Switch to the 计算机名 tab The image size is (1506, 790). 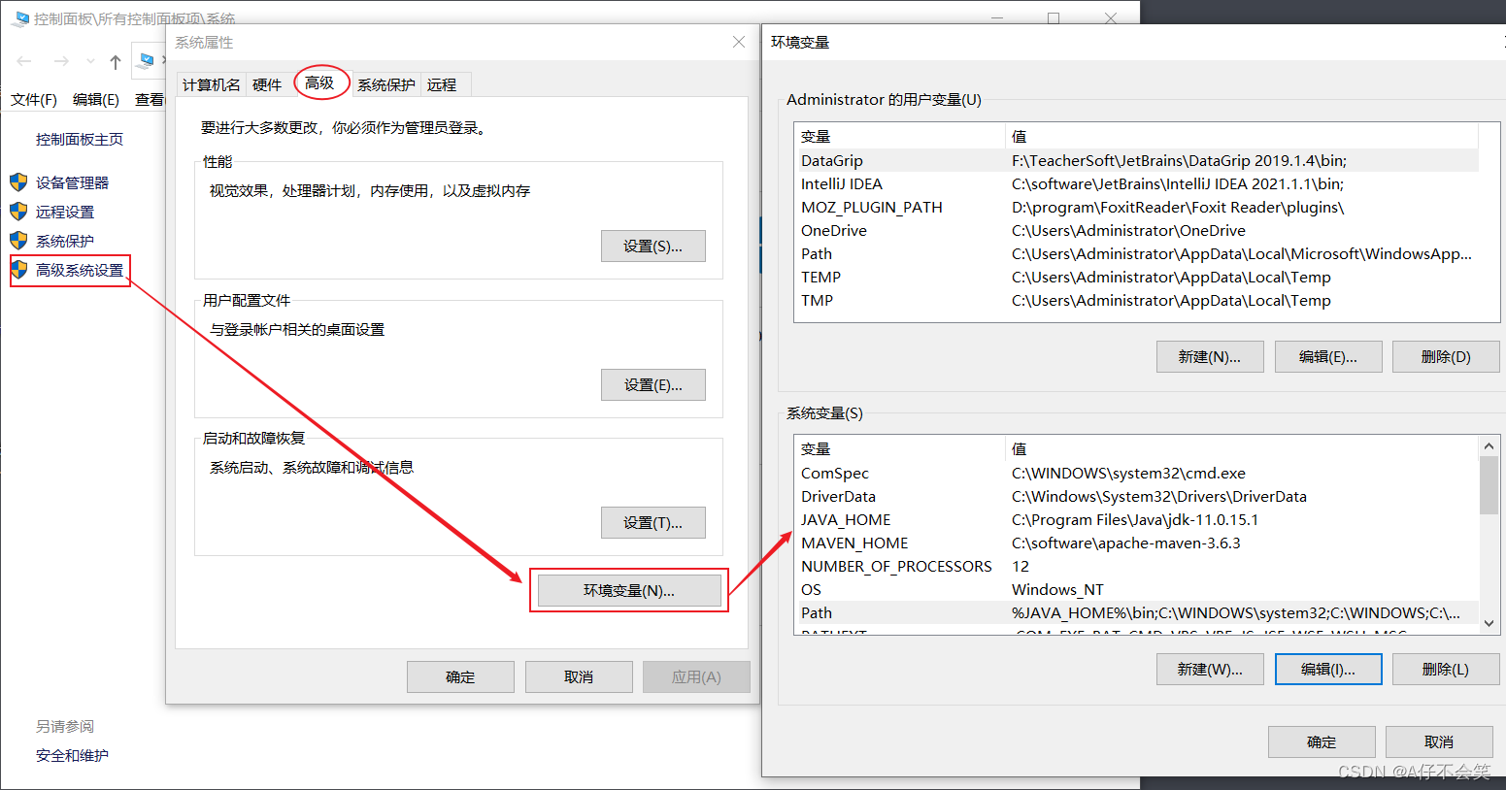pyautogui.click(x=211, y=83)
